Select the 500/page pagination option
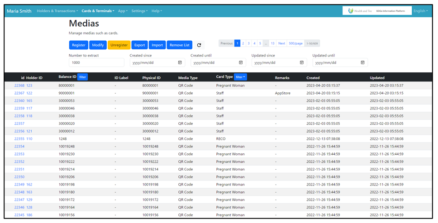The height and width of the screenshot is (223, 438). (295, 43)
